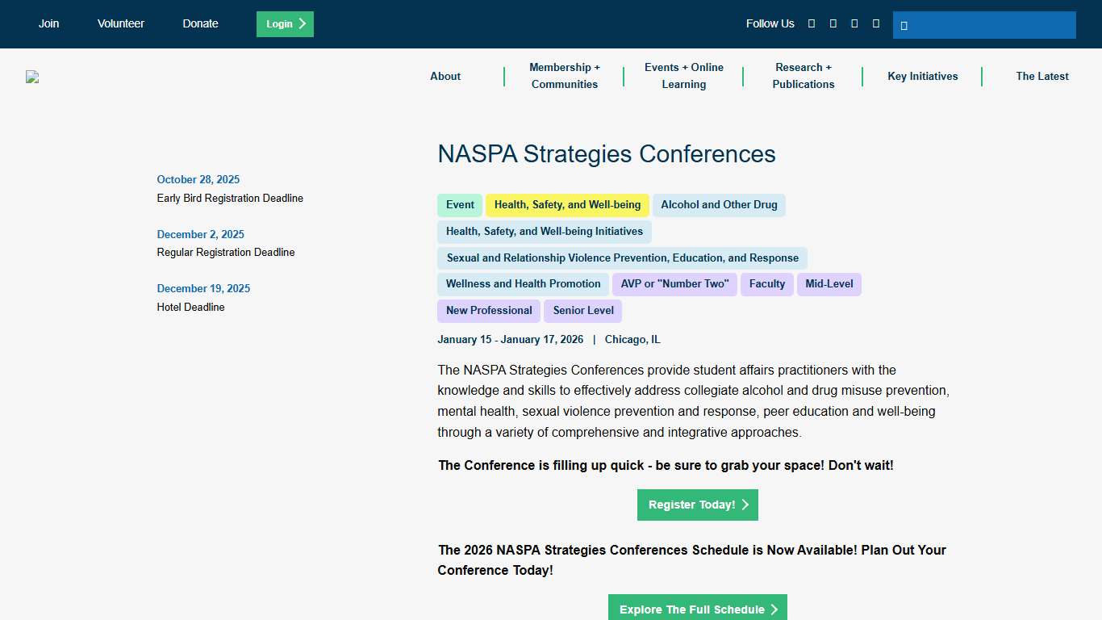Click Explore The Full Schedule button
Screen dimensions: 1102x620
(x=698, y=609)
